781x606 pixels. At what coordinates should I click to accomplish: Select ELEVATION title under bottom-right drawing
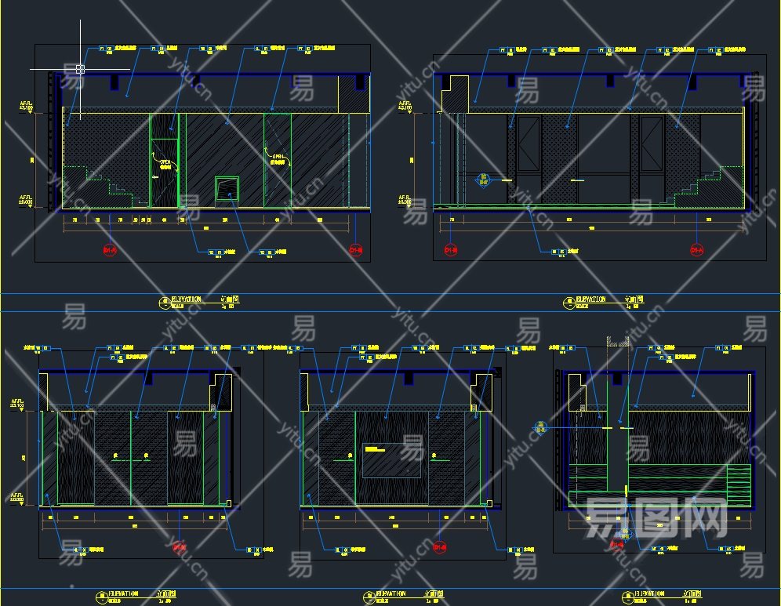point(649,593)
